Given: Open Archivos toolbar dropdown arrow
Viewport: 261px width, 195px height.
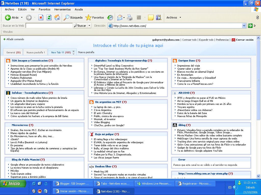Looking at the screenshot, I should tap(180, 18).
